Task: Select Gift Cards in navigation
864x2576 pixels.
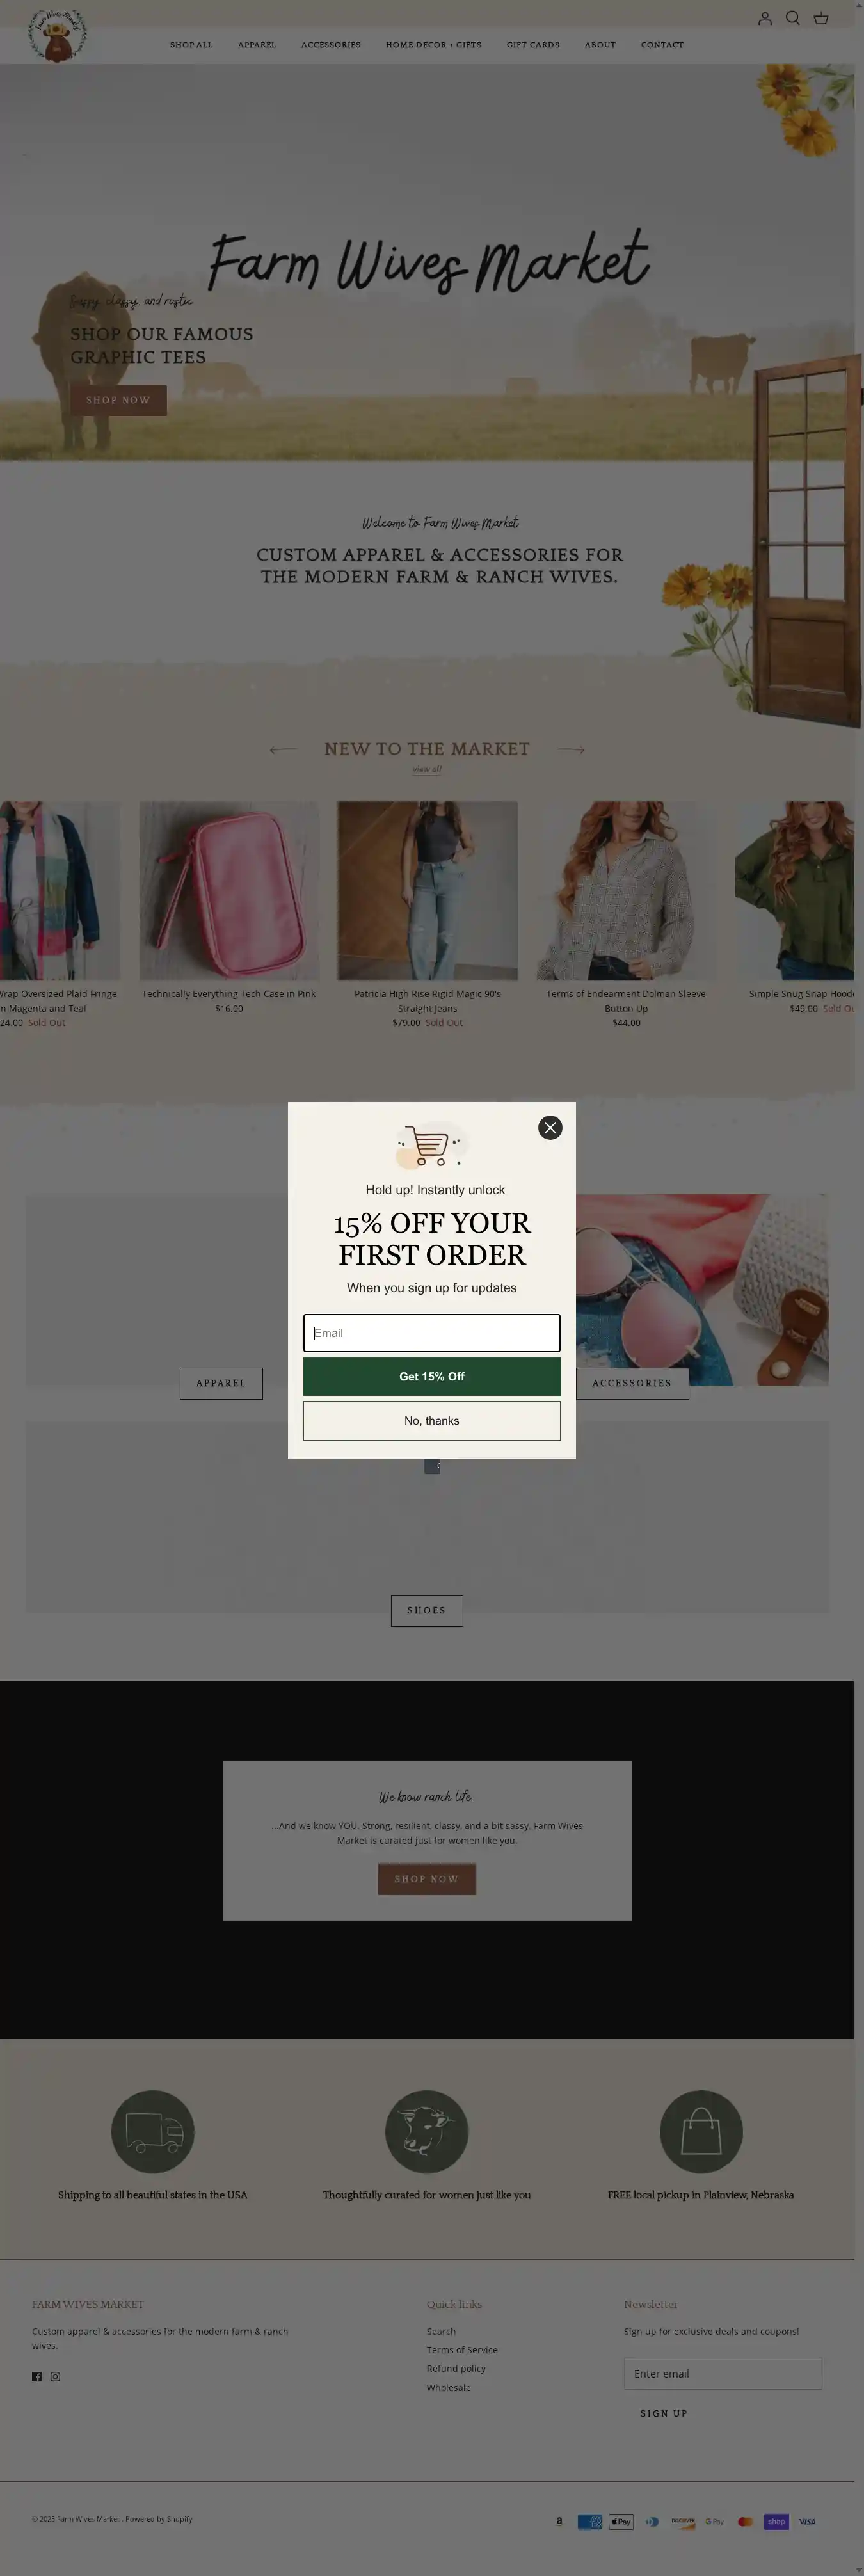Action: tap(533, 45)
